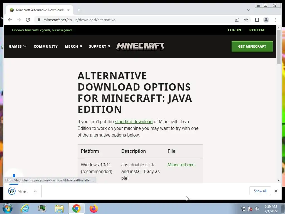Click the Windows 10/11 (recommended) cell
The image size is (285, 214).
(97, 168)
